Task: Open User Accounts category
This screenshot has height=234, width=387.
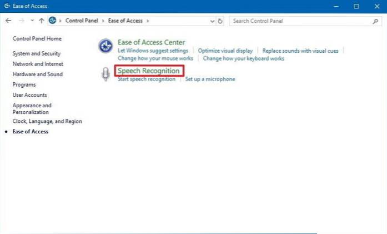Action: click(x=29, y=95)
